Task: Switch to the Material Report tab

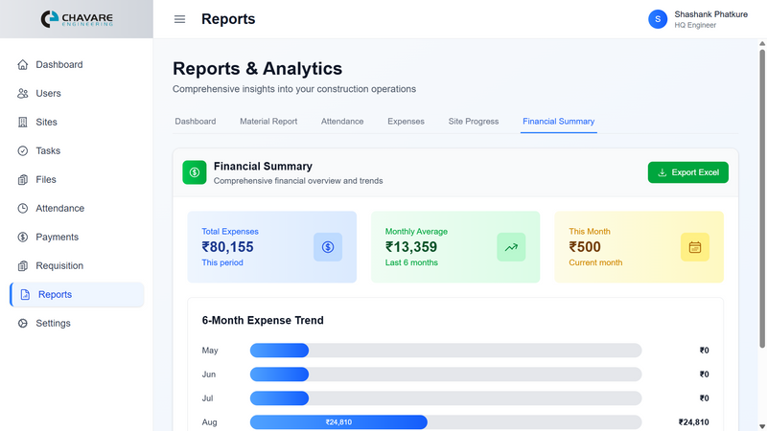Action: 268,122
